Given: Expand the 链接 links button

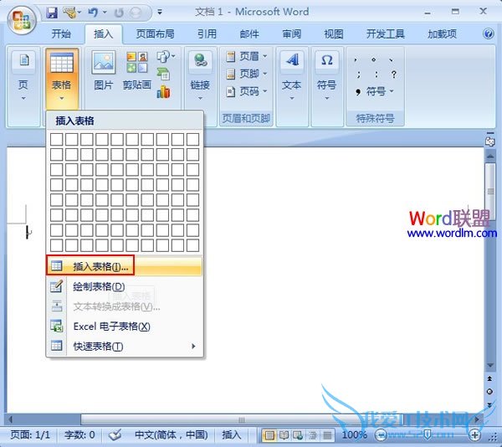Looking at the screenshot, I should click(x=200, y=76).
